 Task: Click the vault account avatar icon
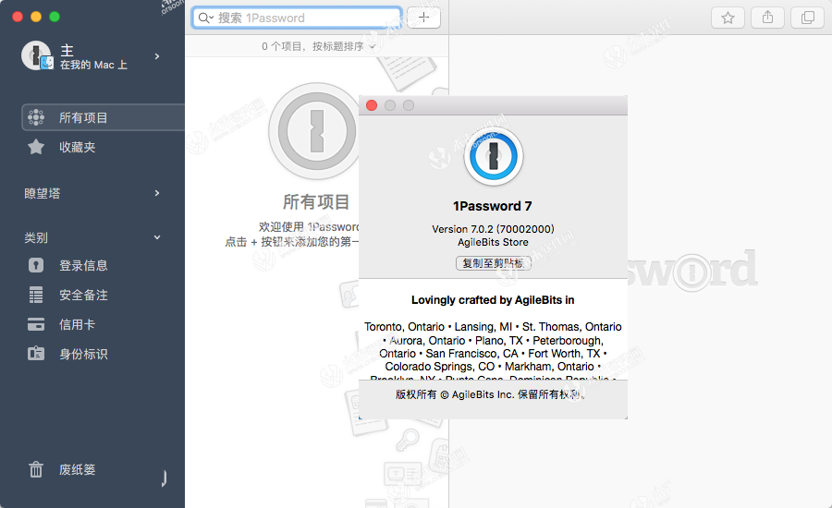coord(37,55)
